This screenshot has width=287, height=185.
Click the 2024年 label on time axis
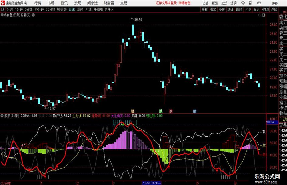tap(6, 183)
